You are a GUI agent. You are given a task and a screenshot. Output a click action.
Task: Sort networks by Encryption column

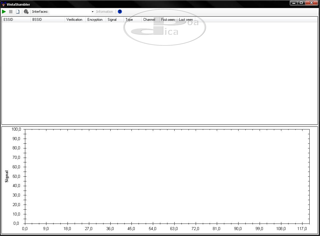[95, 20]
